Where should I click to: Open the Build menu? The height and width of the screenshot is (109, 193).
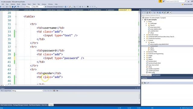pos(18,4)
